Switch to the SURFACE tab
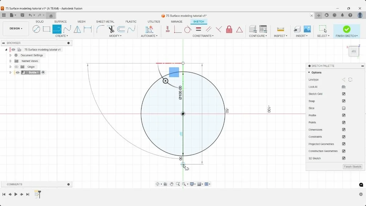This screenshot has width=366, height=206. (60, 22)
